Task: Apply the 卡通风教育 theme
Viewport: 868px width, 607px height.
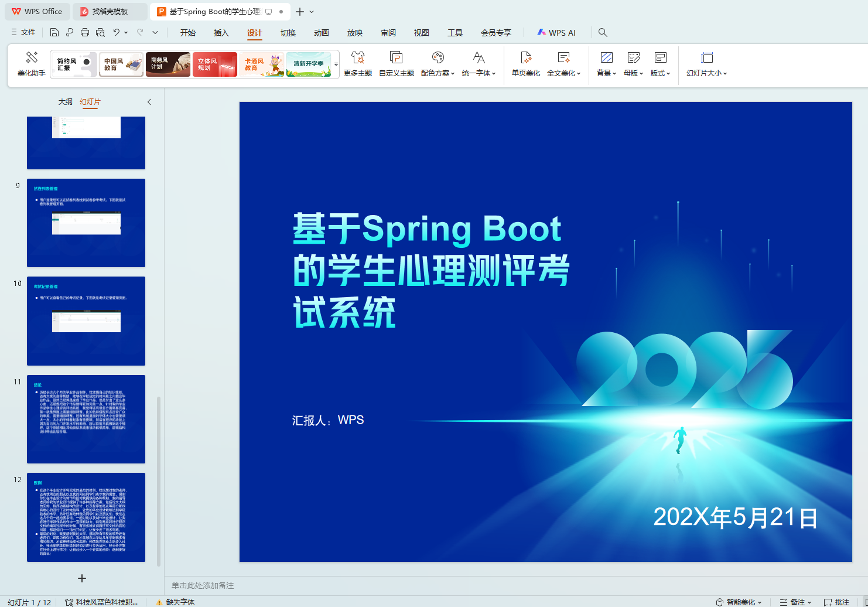Action: 262,64
